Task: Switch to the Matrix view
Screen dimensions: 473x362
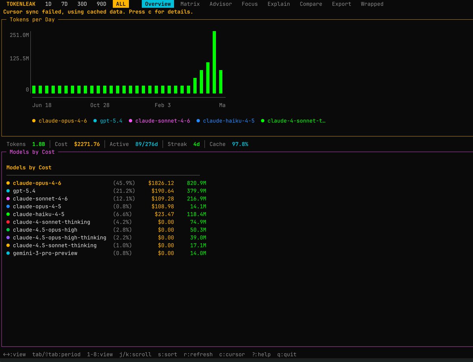Action: click(x=190, y=4)
